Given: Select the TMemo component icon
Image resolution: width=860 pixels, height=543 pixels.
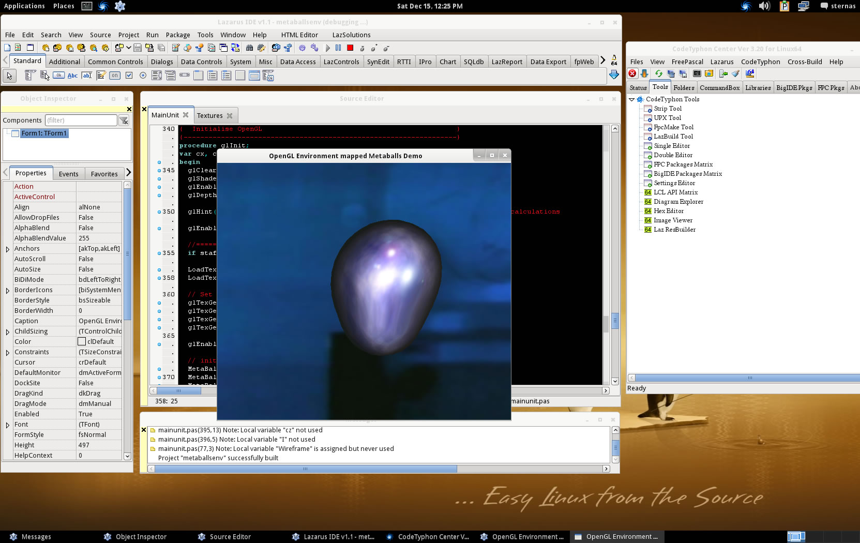Looking at the screenshot, I should [x=101, y=76].
